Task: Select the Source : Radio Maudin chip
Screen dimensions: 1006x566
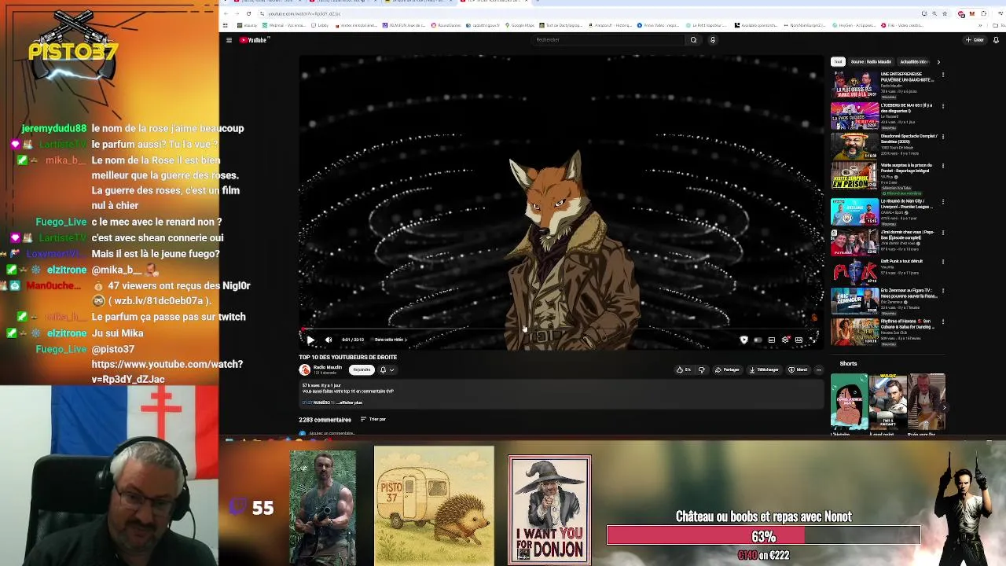Action: [871, 61]
